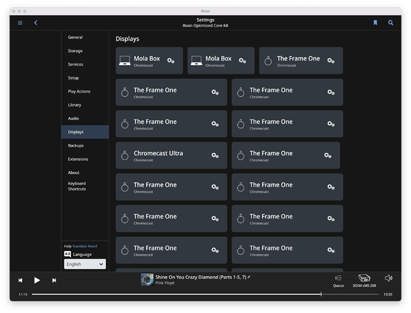Open Setup settings

pos(85,78)
